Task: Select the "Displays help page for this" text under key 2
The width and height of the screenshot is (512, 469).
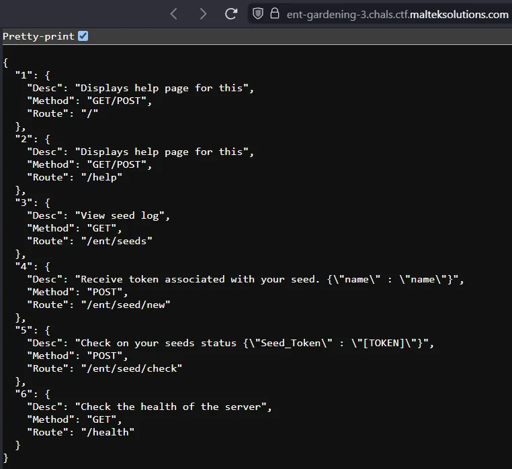Action: 162,152
